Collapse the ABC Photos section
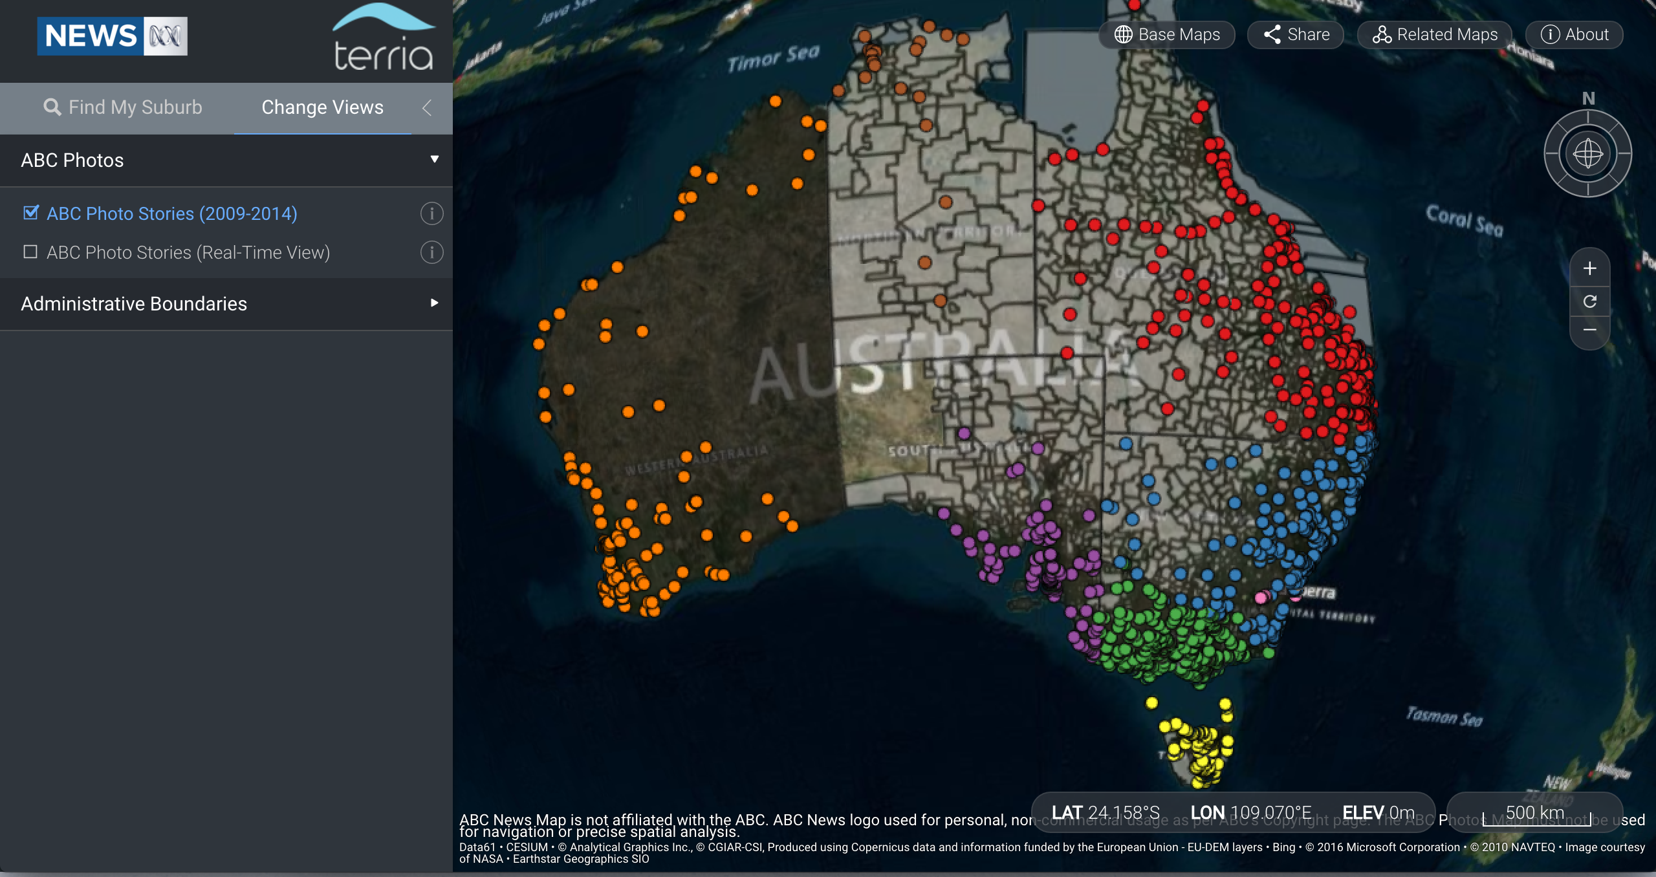1656x877 pixels. pos(435,159)
